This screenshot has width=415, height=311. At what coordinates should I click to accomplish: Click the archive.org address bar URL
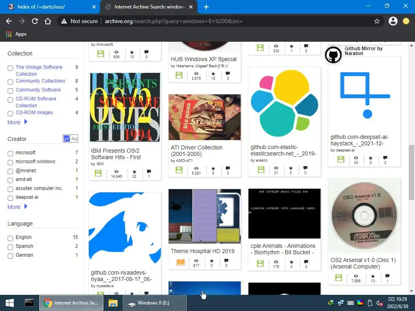(173, 21)
